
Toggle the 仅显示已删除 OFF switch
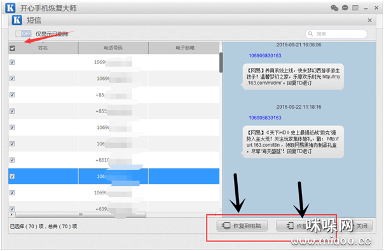point(24,33)
